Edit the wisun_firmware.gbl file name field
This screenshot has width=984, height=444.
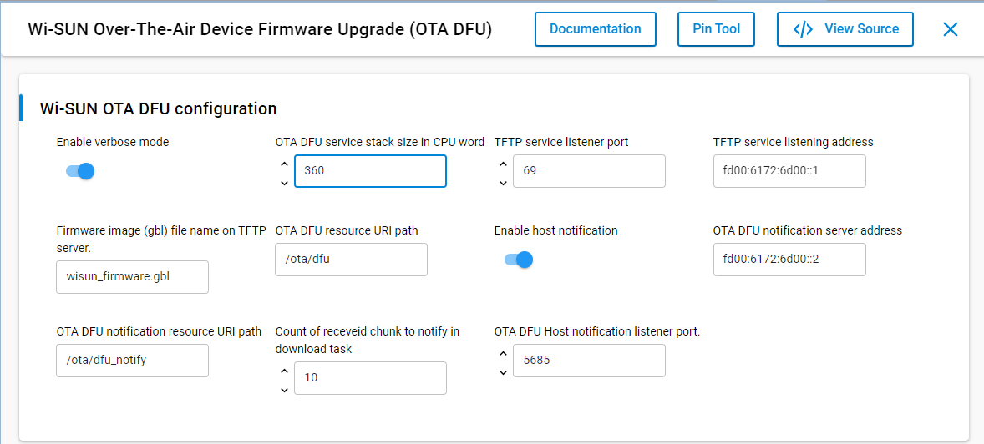coord(133,276)
